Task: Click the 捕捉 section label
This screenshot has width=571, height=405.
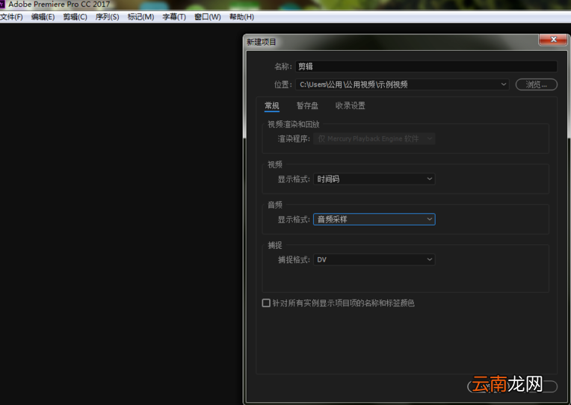Action: (275, 246)
